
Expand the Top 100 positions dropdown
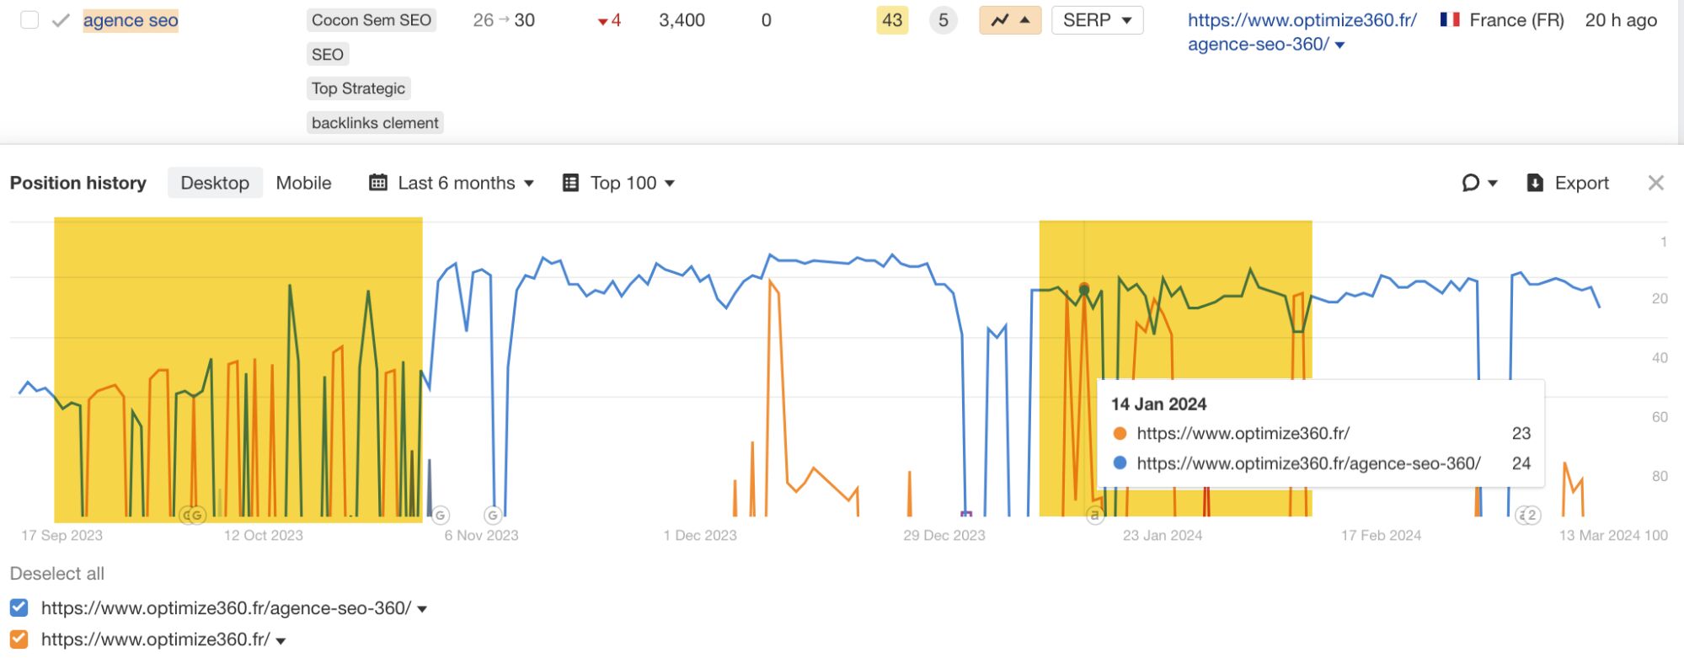pos(632,183)
